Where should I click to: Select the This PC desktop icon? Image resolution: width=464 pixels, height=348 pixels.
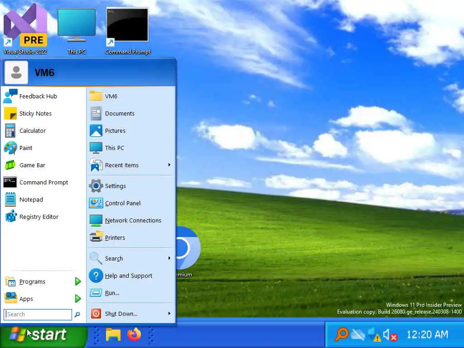point(76,31)
